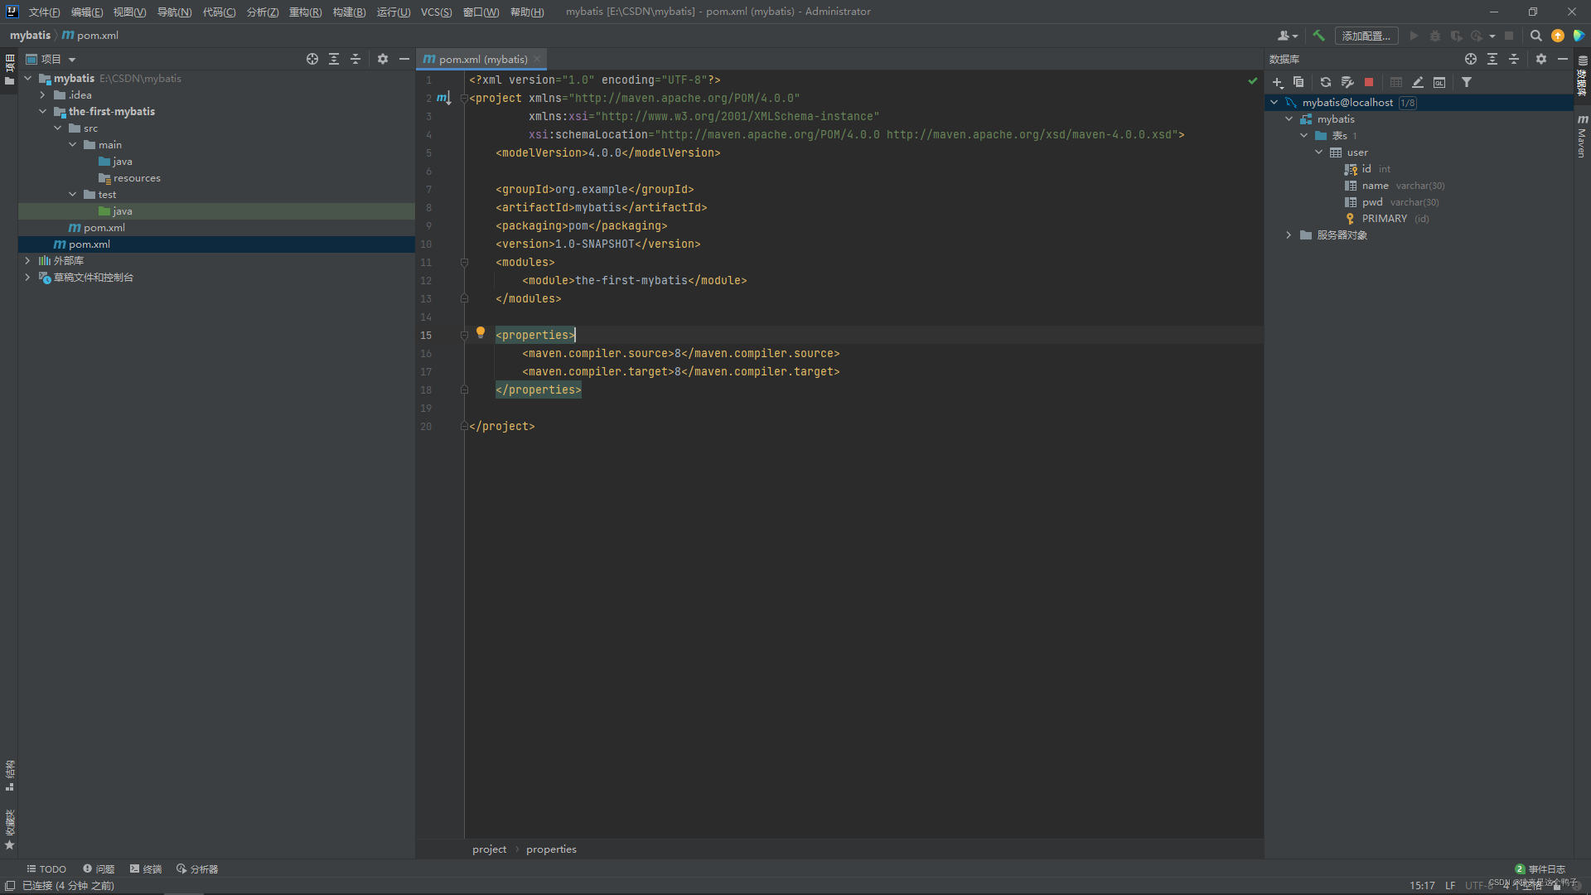Click the 15:17 caret position in status bar
1591x895 pixels.
tap(1422, 886)
